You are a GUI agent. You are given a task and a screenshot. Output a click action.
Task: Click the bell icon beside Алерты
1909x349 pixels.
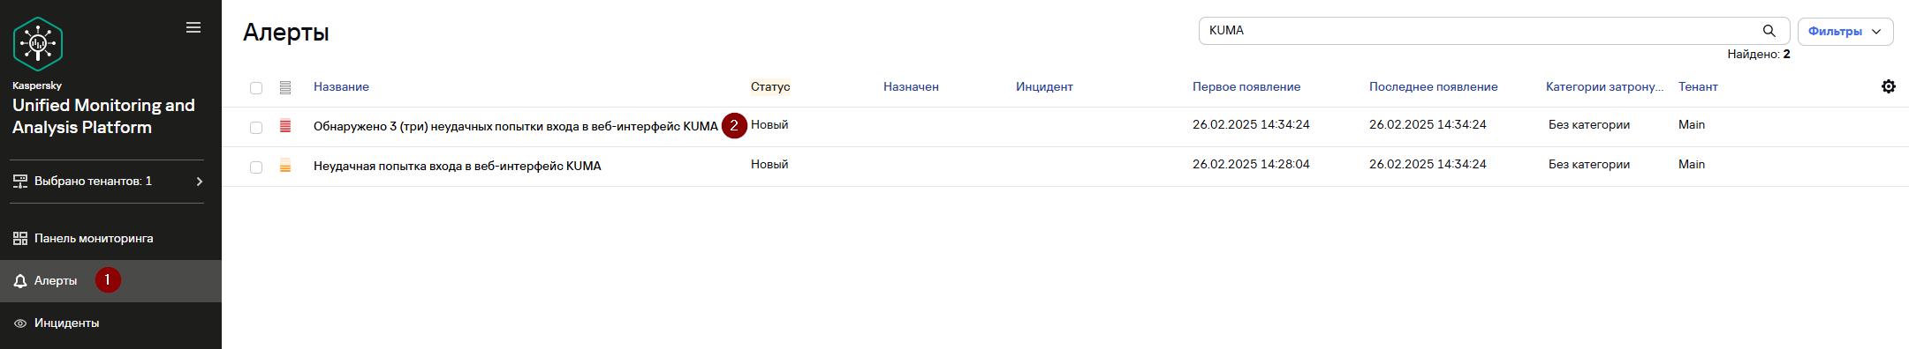click(x=20, y=281)
